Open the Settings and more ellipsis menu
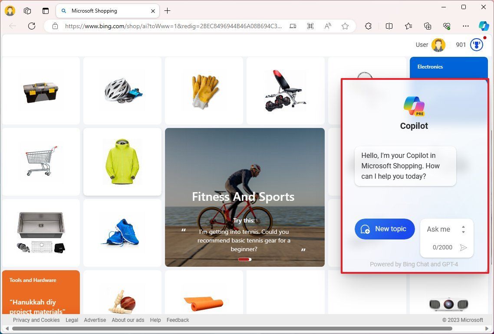The image size is (494, 334). point(466,26)
